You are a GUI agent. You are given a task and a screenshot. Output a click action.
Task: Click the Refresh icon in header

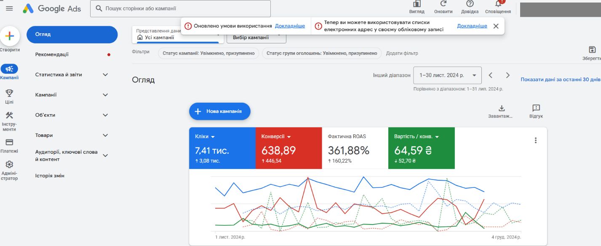[443, 4]
